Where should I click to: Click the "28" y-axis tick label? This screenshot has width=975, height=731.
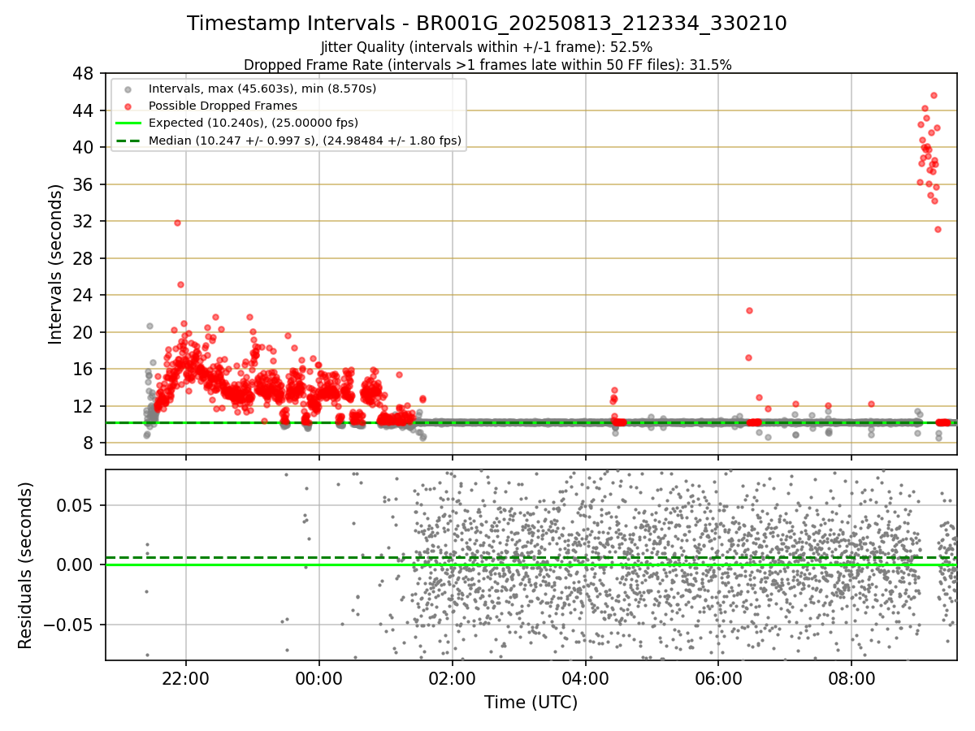click(x=84, y=258)
